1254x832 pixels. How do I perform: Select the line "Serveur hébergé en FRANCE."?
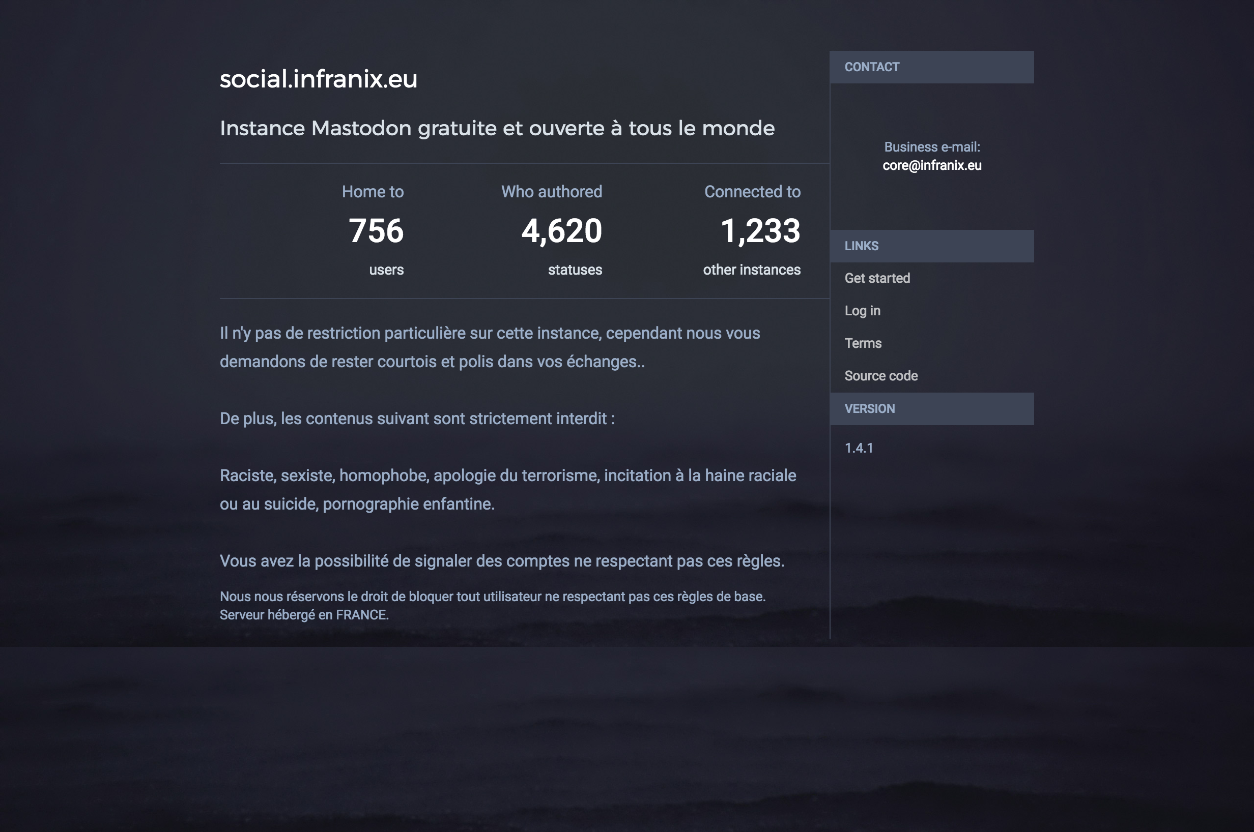point(304,614)
